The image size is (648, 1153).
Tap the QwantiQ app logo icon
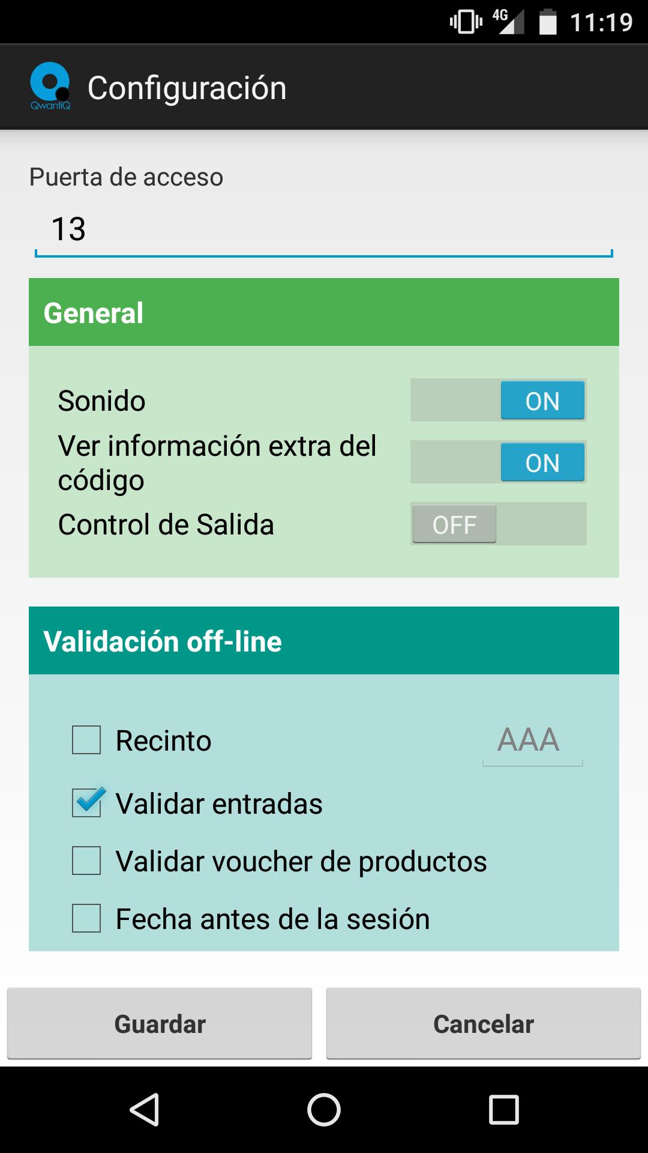[x=50, y=86]
